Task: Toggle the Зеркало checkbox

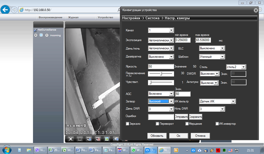Action: pos(127,124)
